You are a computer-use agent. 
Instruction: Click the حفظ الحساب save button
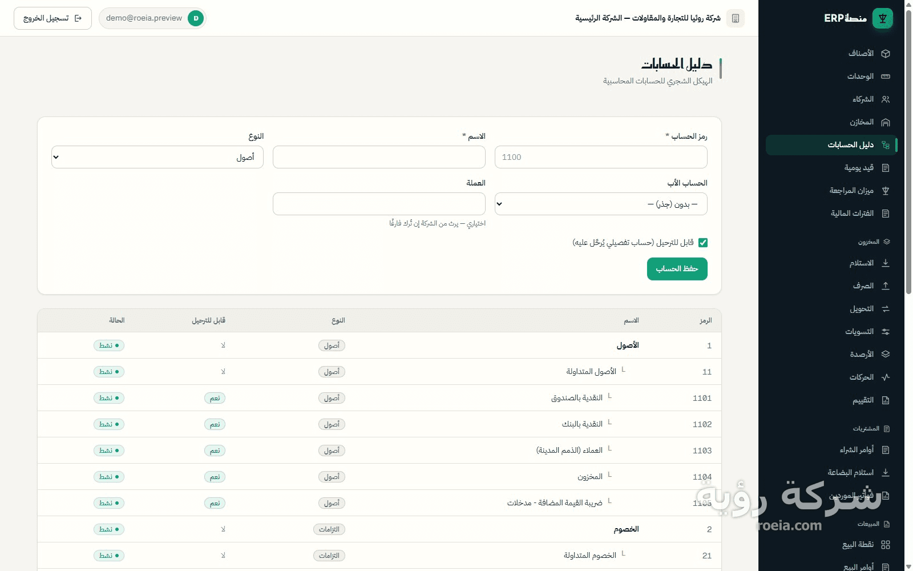point(677,269)
